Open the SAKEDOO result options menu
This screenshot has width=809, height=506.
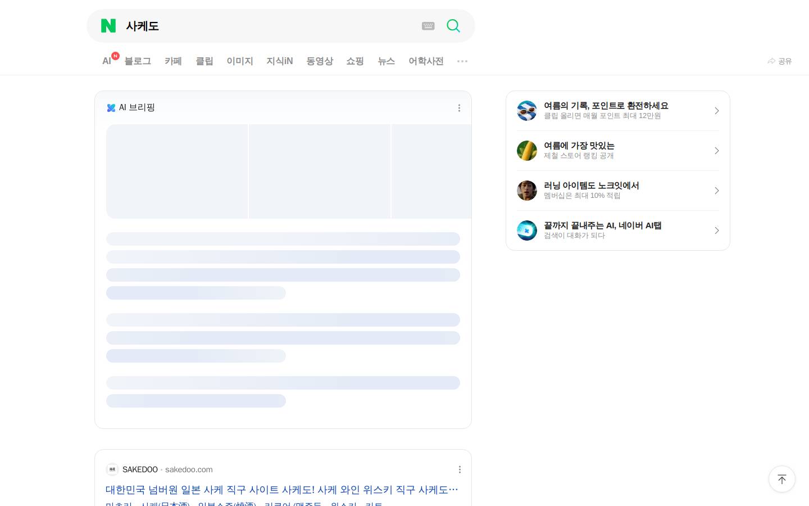(x=460, y=469)
